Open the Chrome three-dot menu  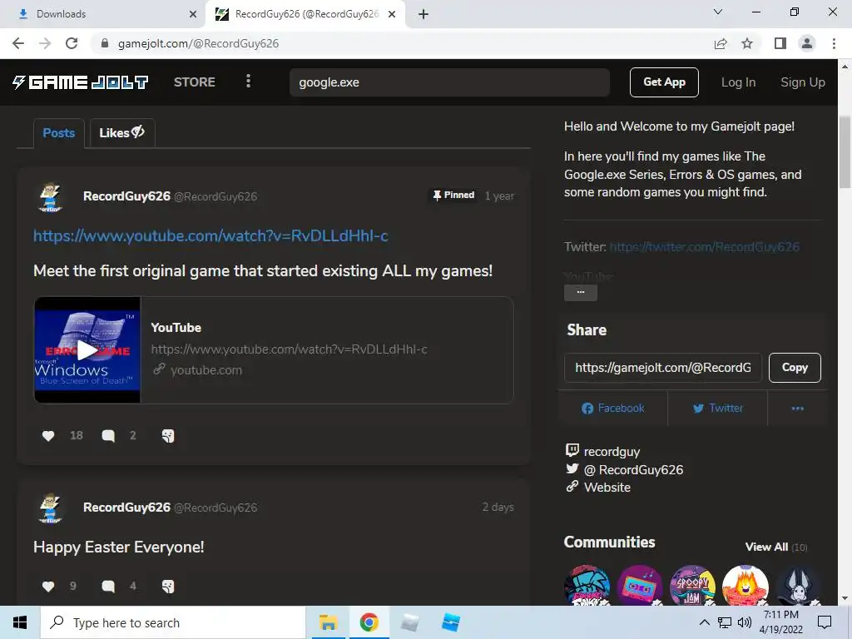834,43
